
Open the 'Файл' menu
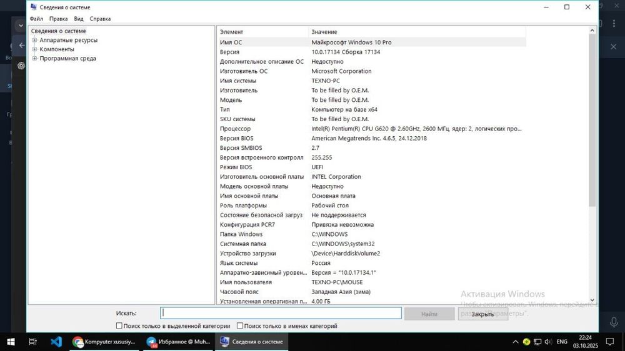click(x=36, y=19)
